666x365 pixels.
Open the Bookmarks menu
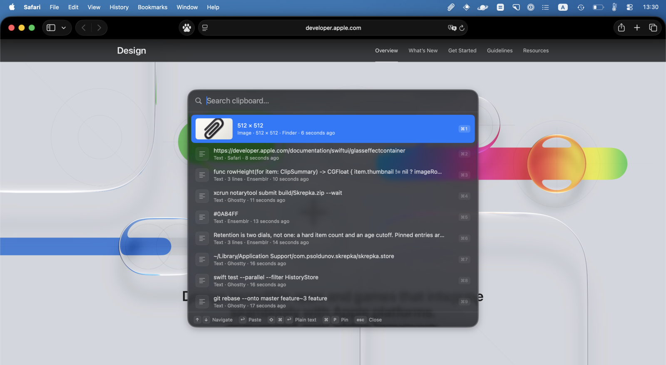click(152, 7)
